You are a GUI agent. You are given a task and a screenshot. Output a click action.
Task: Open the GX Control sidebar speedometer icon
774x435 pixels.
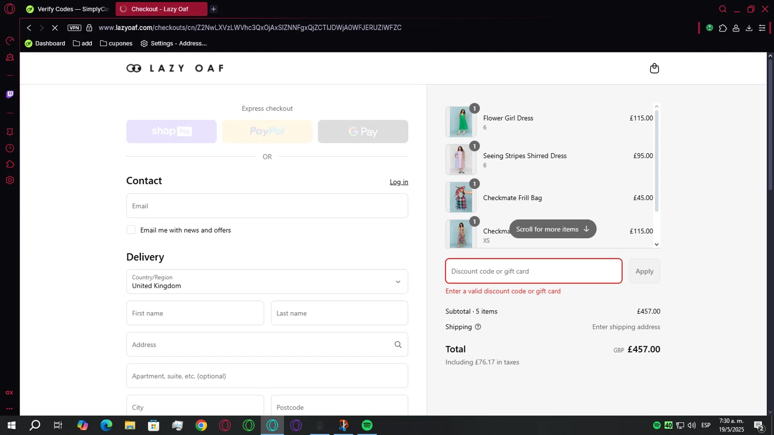point(9,41)
